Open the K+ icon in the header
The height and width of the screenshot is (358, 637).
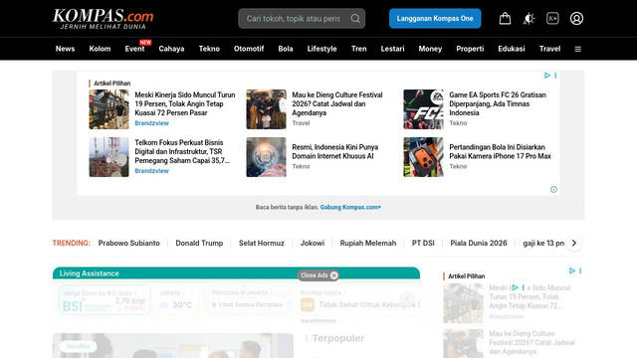click(552, 18)
